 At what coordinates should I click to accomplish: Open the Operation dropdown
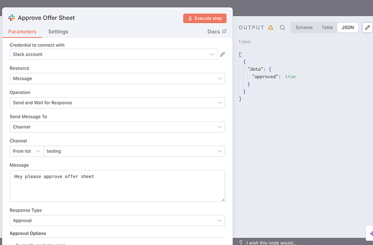117,103
